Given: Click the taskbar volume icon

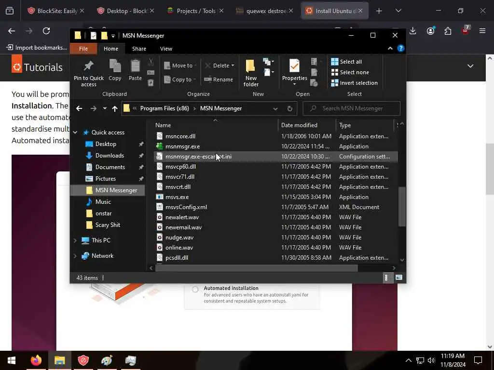Looking at the screenshot, I should pyautogui.click(x=431, y=360).
